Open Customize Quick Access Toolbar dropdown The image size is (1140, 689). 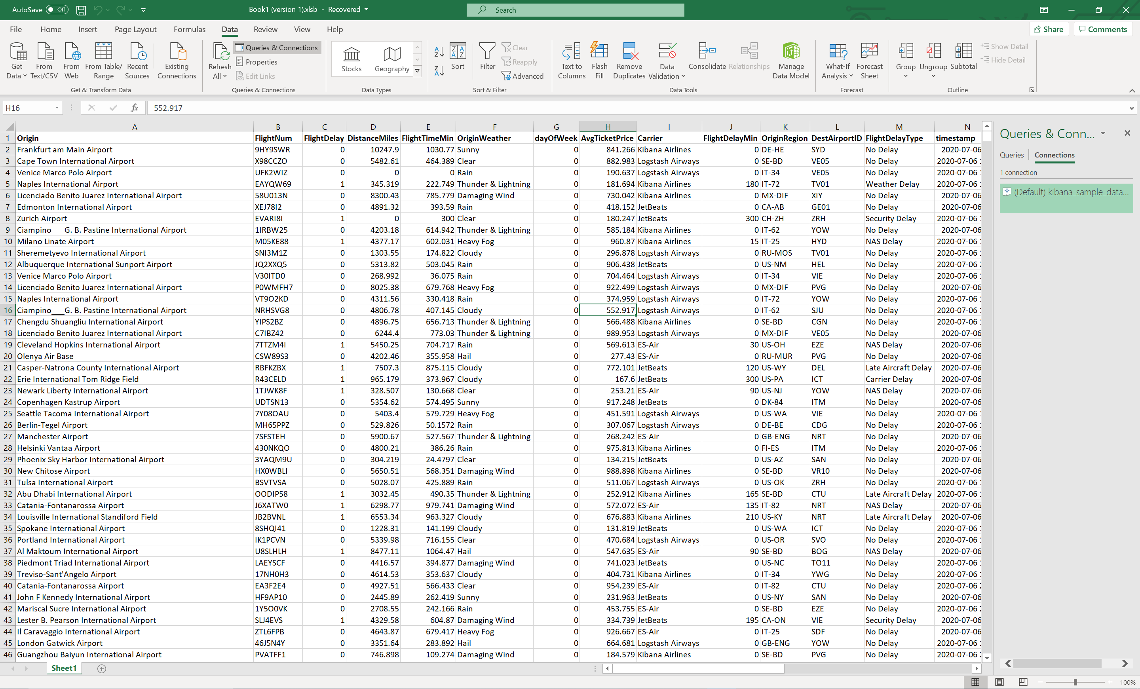pyautogui.click(x=143, y=10)
